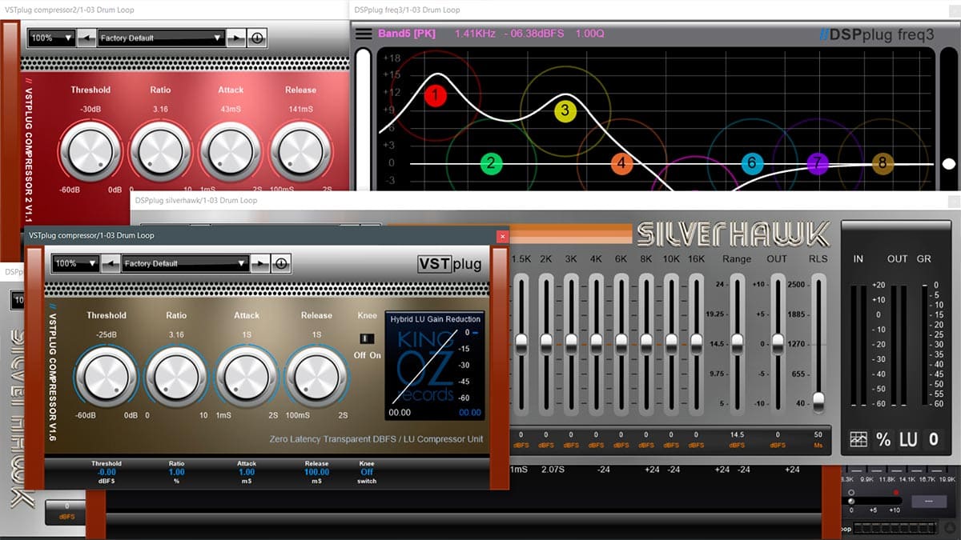The width and height of the screenshot is (961, 540).
Task: Open Factory Default preset list in front compressor
Action: 185,263
